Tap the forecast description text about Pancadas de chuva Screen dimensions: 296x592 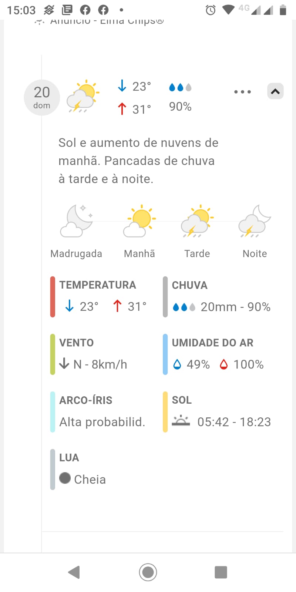click(138, 161)
